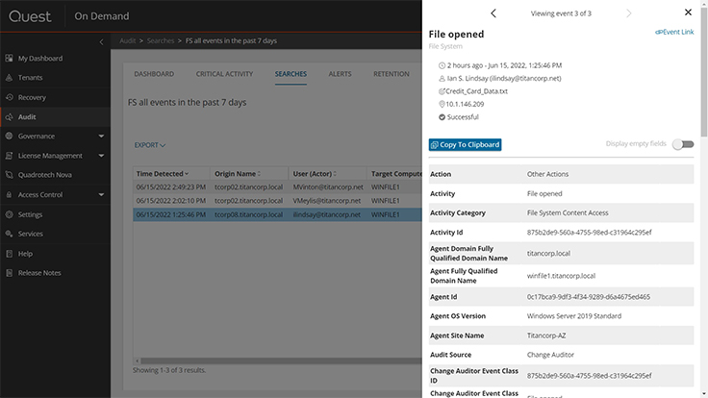
Task: Open the Event Link
Action: (674, 32)
